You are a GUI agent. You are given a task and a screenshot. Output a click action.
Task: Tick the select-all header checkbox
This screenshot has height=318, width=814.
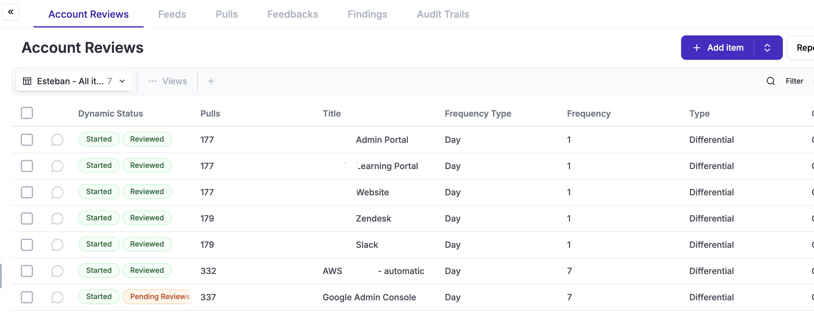click(x=27, y=113)
